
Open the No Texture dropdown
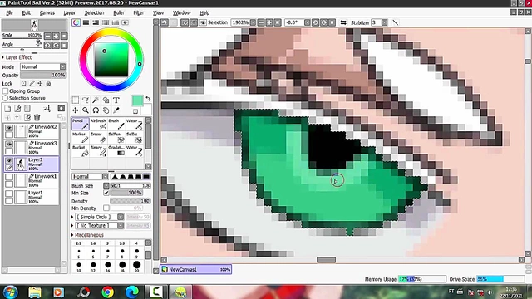click(x=100, y=225)
